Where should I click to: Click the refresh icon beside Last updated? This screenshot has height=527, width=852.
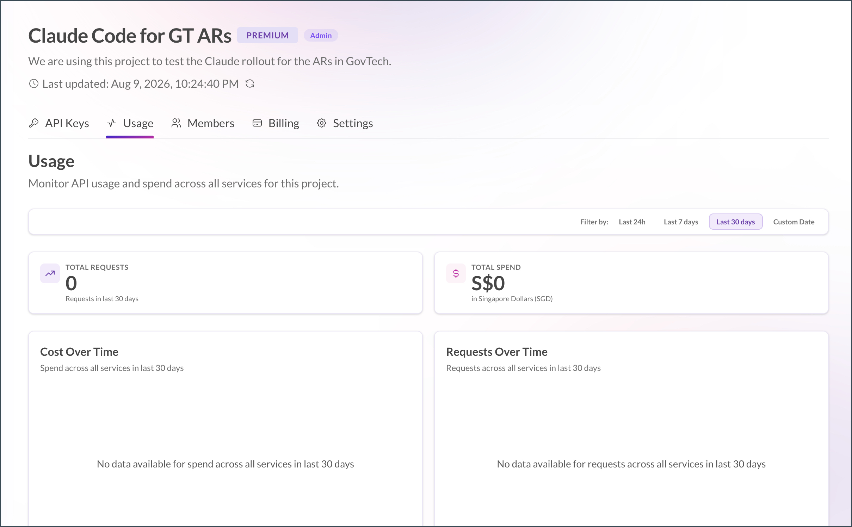coord(250,83)
